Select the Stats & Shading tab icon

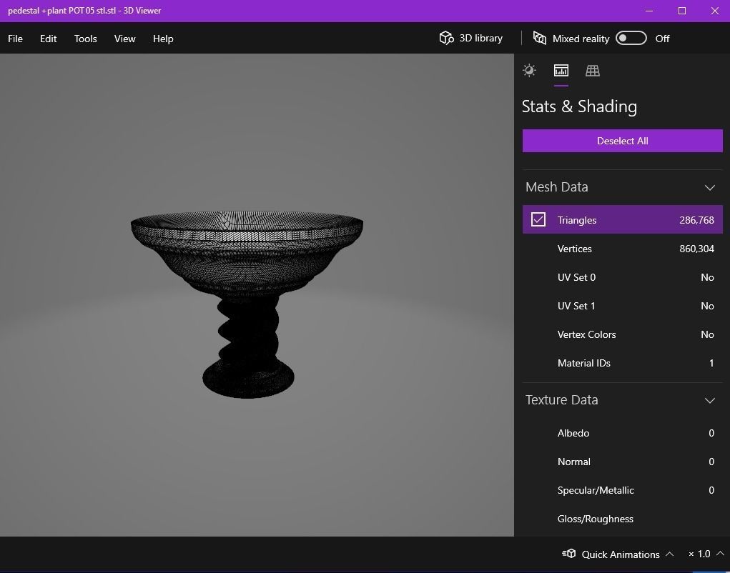click(x=561, y=71)
